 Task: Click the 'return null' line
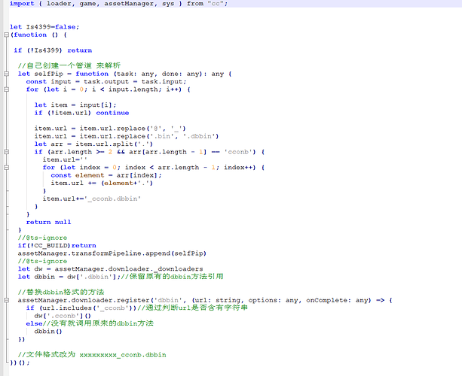point(48,223)
